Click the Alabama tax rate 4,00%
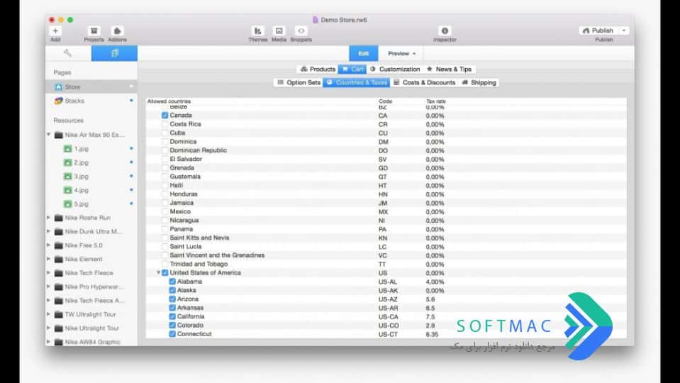The width and height of the screenshot is (680, 383). pyautogui.click(x=435, y=282)
